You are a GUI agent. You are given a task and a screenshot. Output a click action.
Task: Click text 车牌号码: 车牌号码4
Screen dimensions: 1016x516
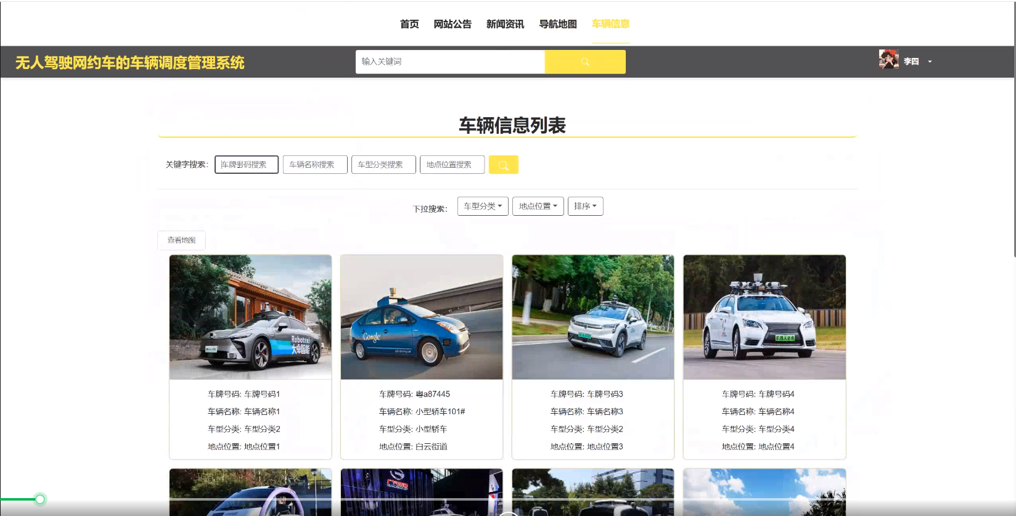pyautogui.click(x=758, y=394)
